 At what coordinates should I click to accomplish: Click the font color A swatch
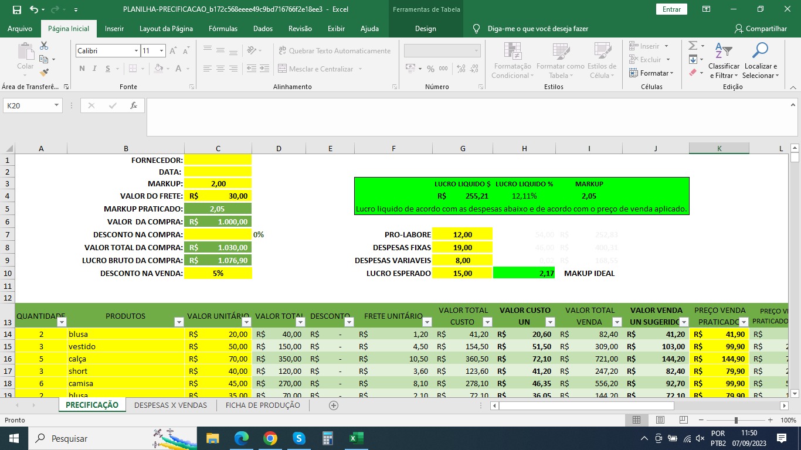coord(179,69)
